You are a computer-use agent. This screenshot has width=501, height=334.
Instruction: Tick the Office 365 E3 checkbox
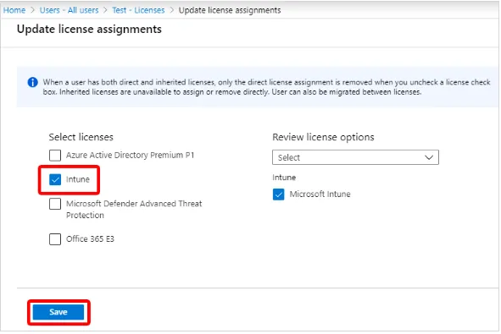[55, 239]
